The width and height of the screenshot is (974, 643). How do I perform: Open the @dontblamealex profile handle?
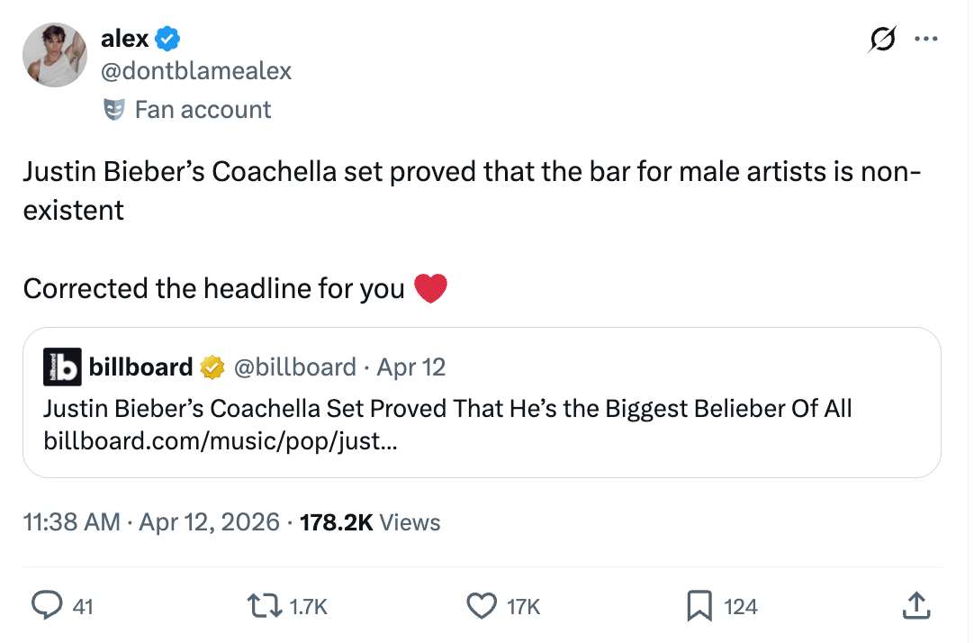(x=194, y=70)
